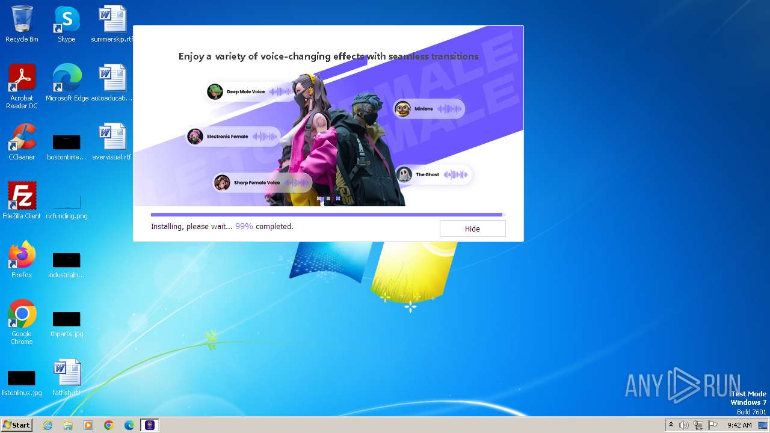Click The Ghost voice effect badge

coord(433,174)
